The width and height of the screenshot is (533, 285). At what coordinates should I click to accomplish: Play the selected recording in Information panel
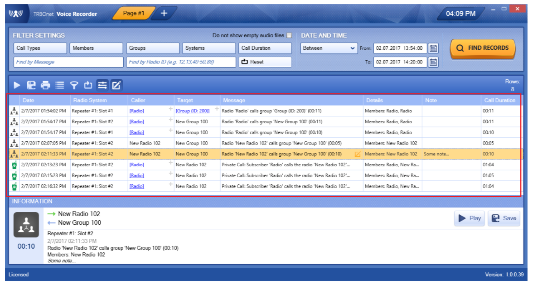(469, 218)
